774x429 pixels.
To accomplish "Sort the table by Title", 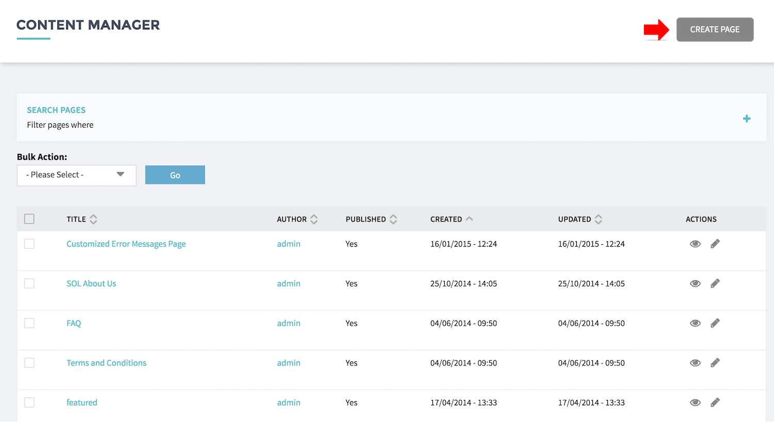I will [x=82, y=219].
